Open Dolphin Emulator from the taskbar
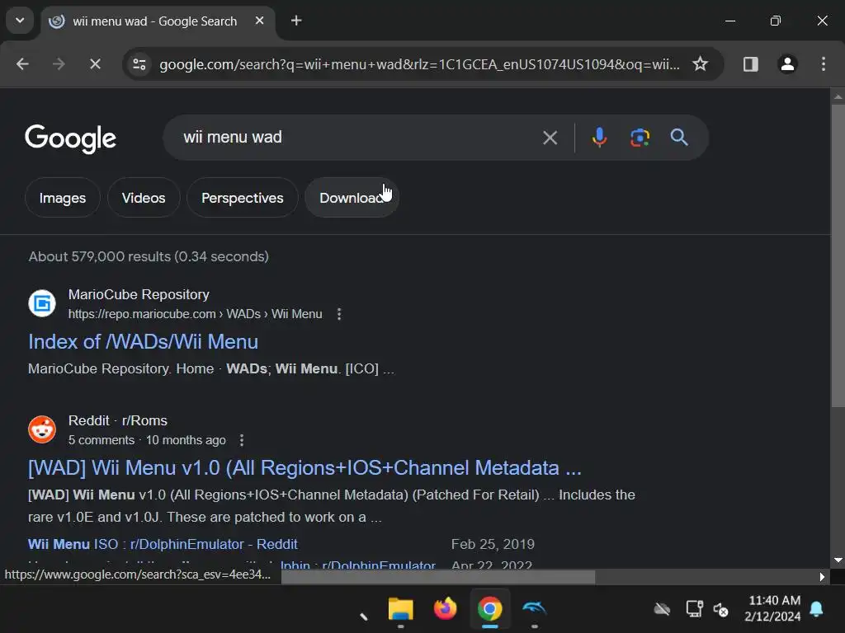 click(534, 609)
